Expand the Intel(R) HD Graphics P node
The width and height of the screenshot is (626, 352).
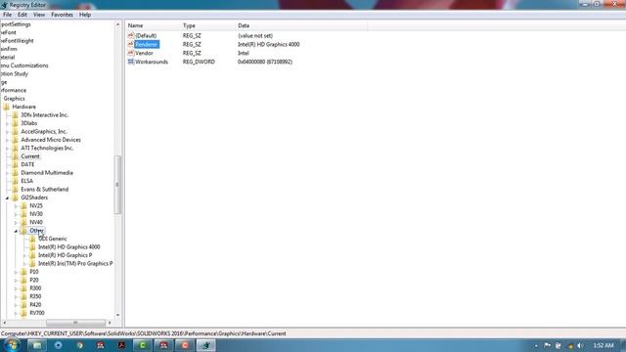click(x=24, y=255)
